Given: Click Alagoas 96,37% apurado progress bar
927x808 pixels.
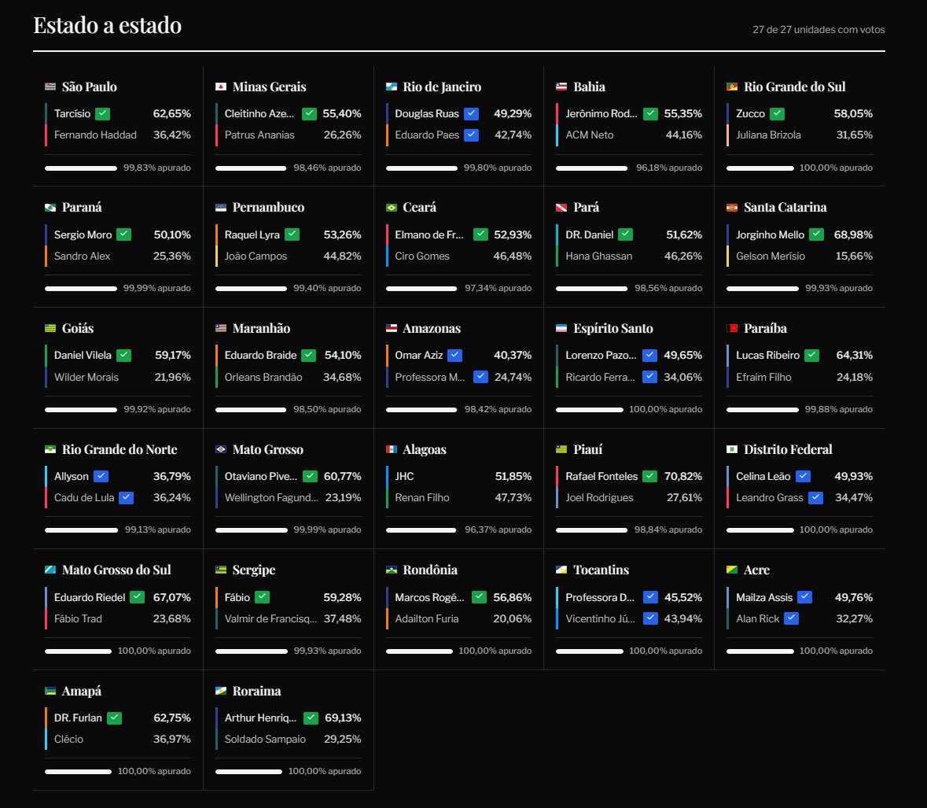Looking at the screenshot, I should coord(421,530).
